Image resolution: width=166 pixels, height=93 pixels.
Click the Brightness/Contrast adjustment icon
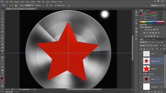tap(146, 30)
